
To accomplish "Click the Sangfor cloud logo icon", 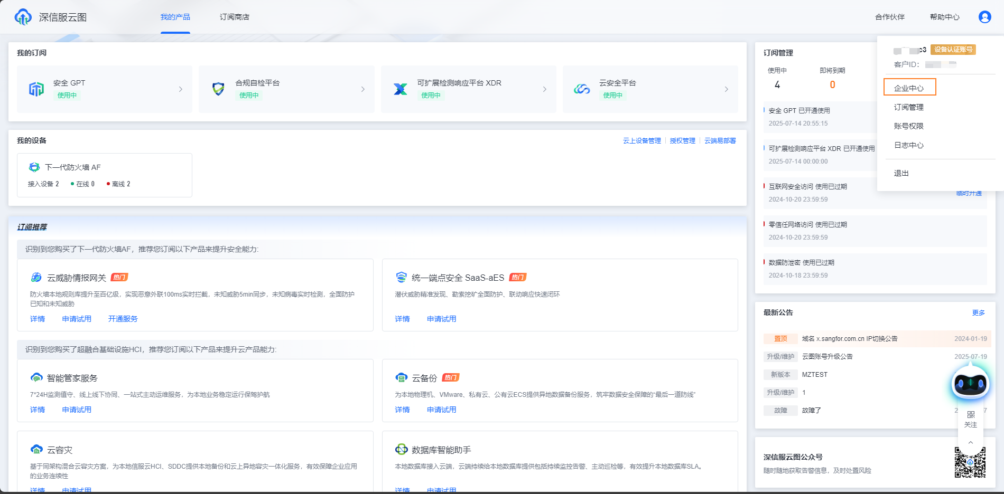I will click(x=23, y=17).
